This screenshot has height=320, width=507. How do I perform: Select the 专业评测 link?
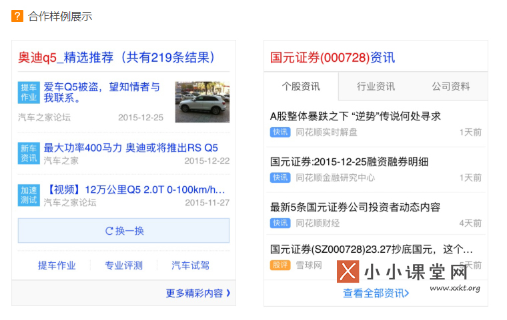pyautogui.click(x=123, y=265)
